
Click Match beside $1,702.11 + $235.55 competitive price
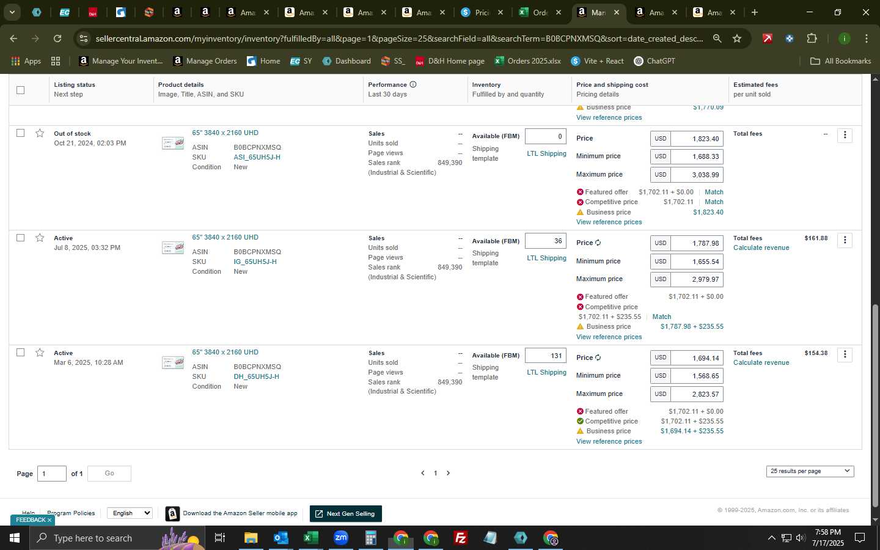pos(662,317)
